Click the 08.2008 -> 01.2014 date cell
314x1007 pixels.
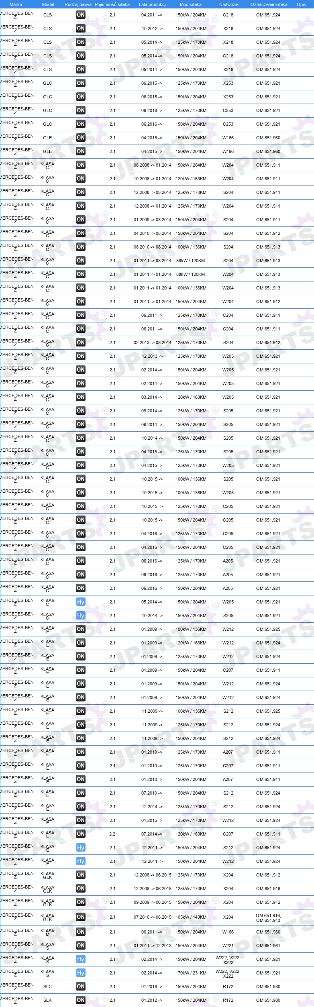pyautogui.click(x=152, y=165)
